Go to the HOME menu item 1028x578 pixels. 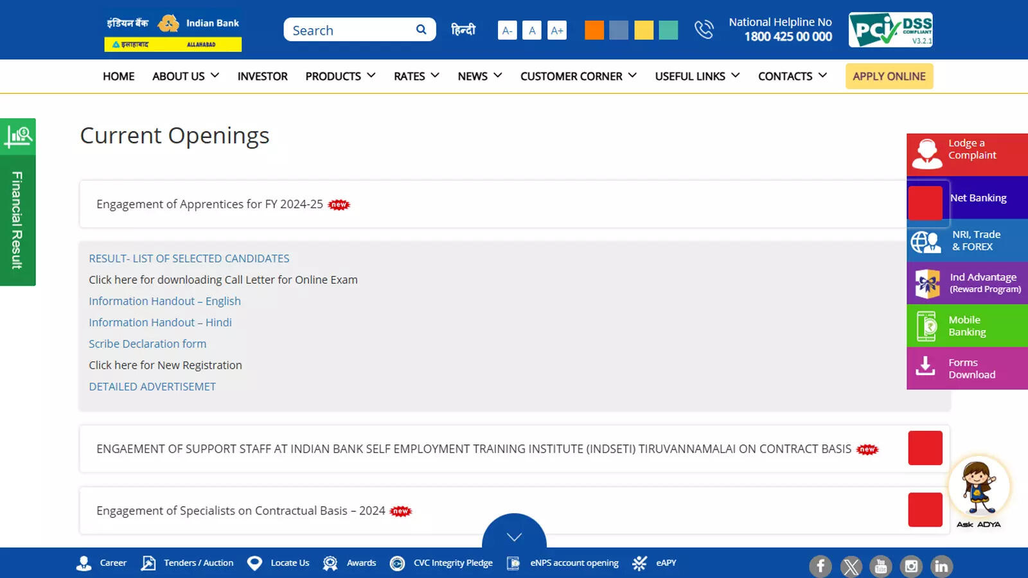[118, 76]
